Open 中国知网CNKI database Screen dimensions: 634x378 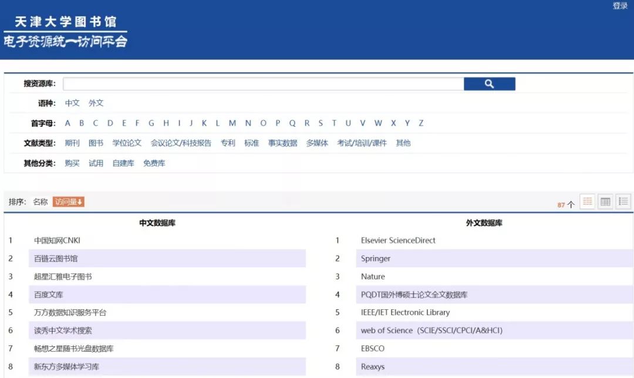[x=57, y=241]
